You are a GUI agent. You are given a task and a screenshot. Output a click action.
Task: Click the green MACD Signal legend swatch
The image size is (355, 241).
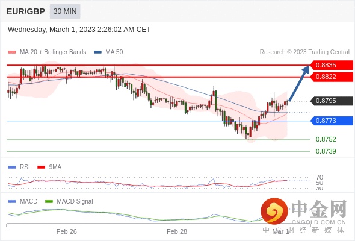pos(49,202)
